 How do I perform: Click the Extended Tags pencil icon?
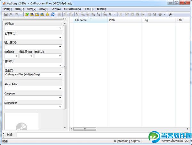[120, 14]
